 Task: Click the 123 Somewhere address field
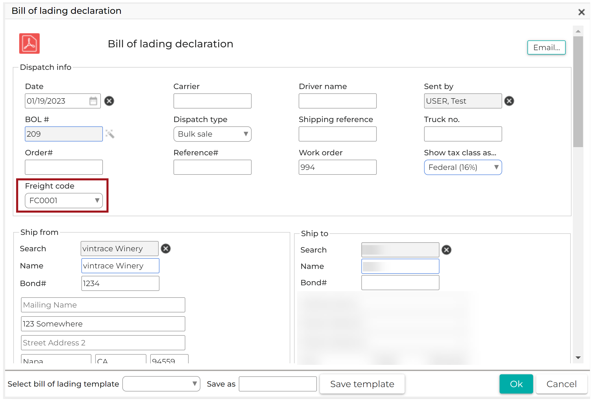103,324
